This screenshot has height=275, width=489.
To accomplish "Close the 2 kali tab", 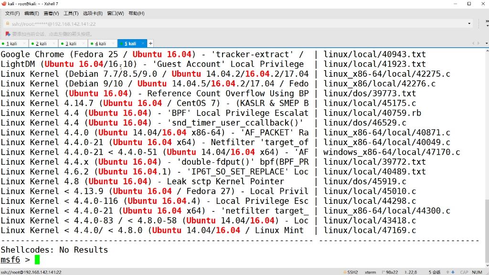I will click(54, 43).
